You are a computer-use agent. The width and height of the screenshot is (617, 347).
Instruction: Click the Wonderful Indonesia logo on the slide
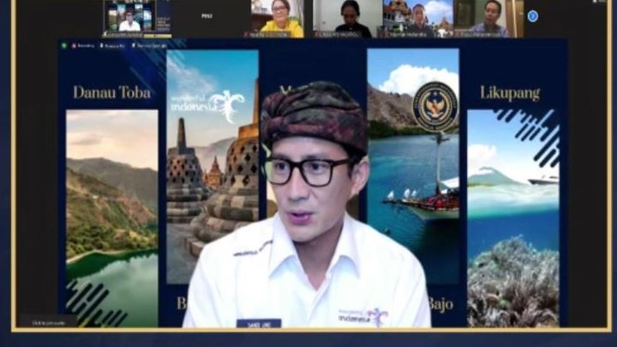[x=202, y=103]
